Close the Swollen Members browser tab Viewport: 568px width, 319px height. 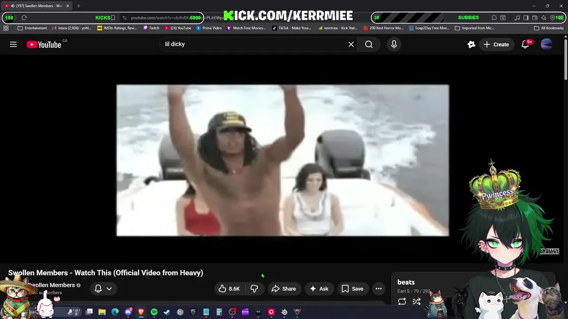[x=67, y=6]
